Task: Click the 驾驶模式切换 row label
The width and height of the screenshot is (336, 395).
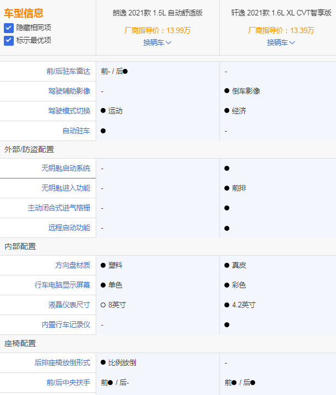Action: click(69, 111)
